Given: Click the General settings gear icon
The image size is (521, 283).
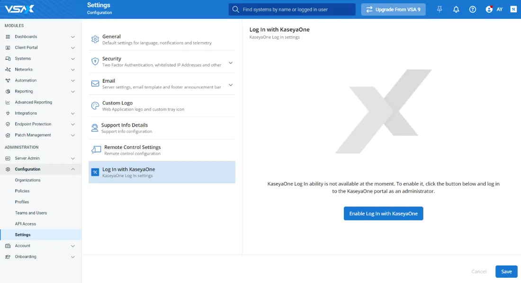Looking at the screenshot, I should pyautogui.click(x=95, y=39).
